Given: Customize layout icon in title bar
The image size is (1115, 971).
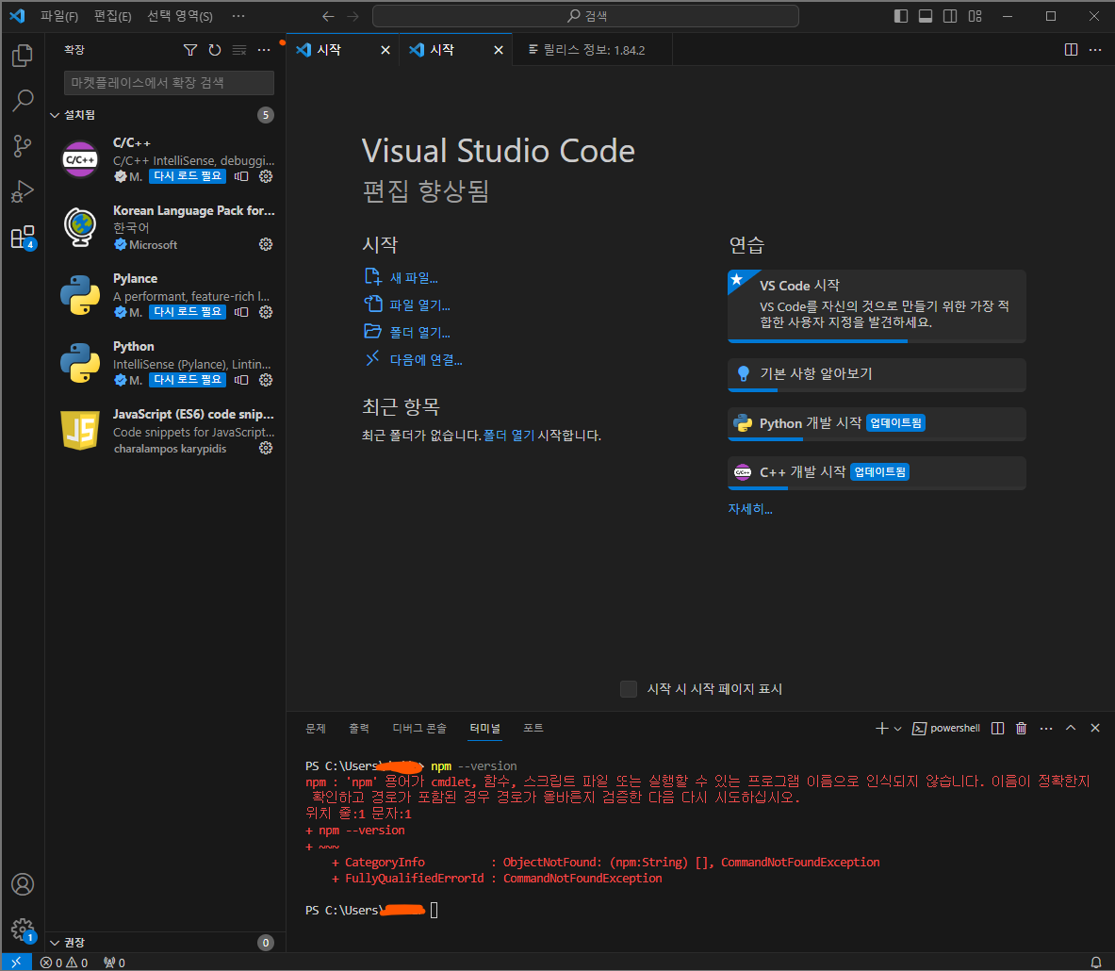Looking at the screenshot, I should [x=975, y=16].
